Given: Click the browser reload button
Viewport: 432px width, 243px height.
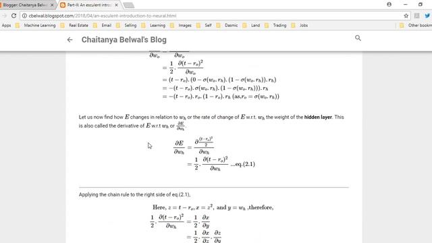Looking at the screenshot, I should click(x=13, y=16).
